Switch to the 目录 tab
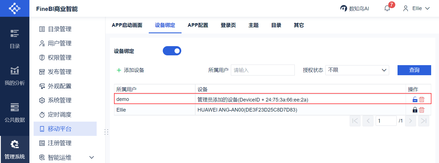 (276, 25)
